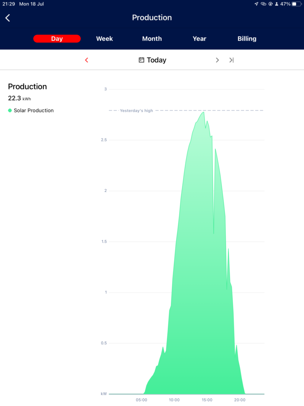Open the Year tab
This screenshot has width=304, height=406.
pyautogui.click(x=199, y=39)
